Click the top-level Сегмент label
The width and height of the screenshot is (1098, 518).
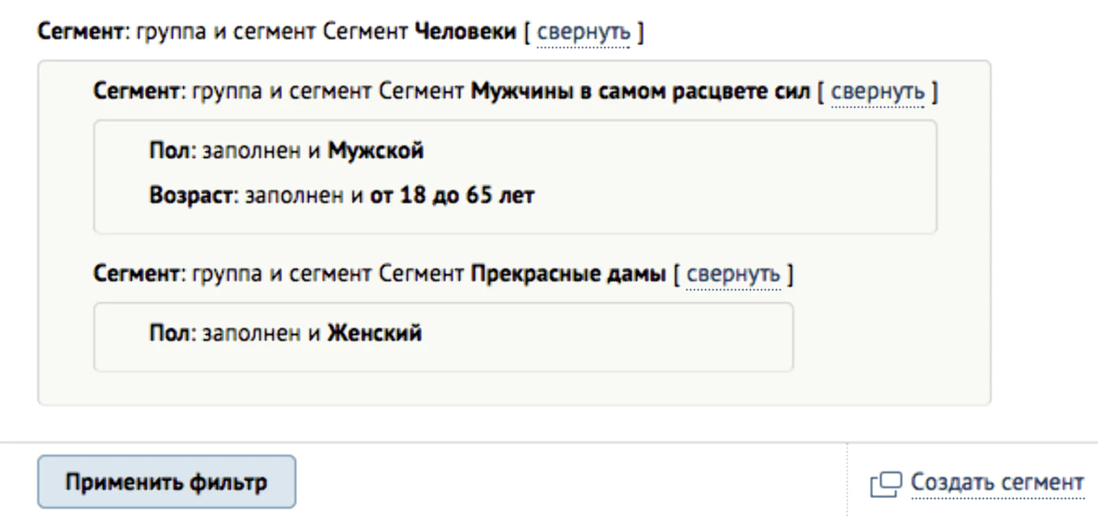pyautogui.click(x=80, y=32)
